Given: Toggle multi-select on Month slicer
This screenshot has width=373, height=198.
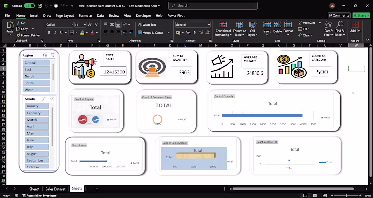Looking at the screenshot, I should [x=44, y=99].
